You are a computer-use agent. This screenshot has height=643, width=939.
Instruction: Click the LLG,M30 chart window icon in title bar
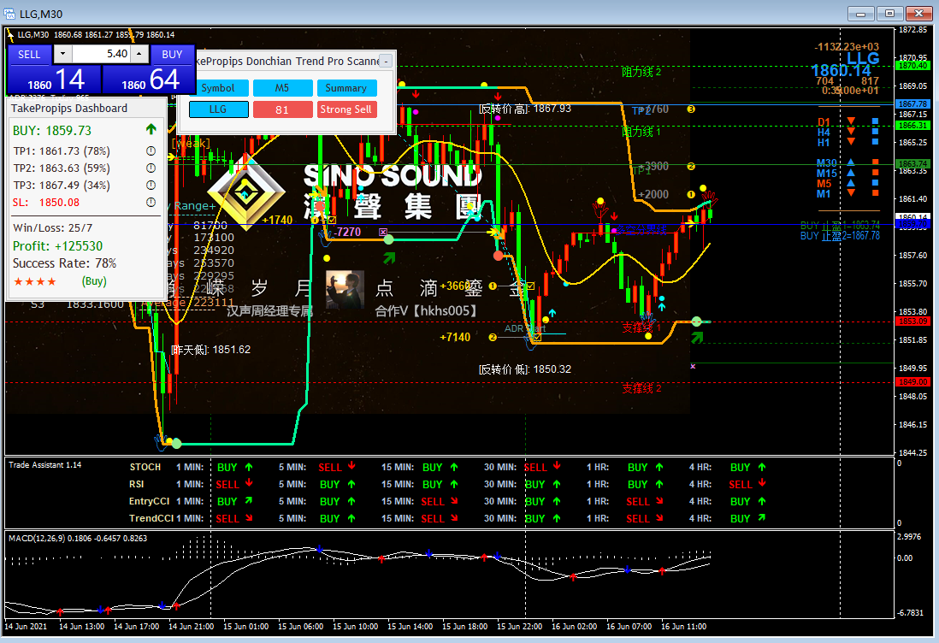[x=9, y=13]
